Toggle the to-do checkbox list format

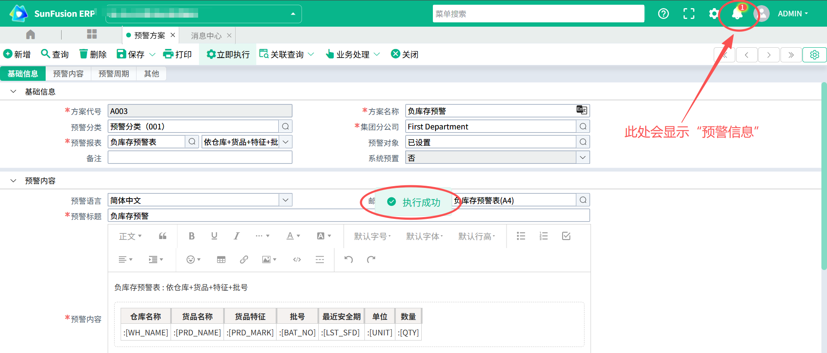tap(566, 236)
